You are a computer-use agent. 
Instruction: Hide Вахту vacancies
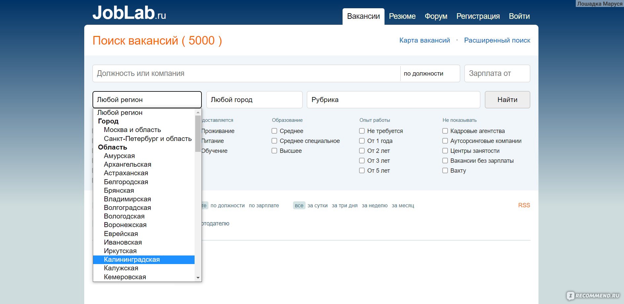click(445, 171)
